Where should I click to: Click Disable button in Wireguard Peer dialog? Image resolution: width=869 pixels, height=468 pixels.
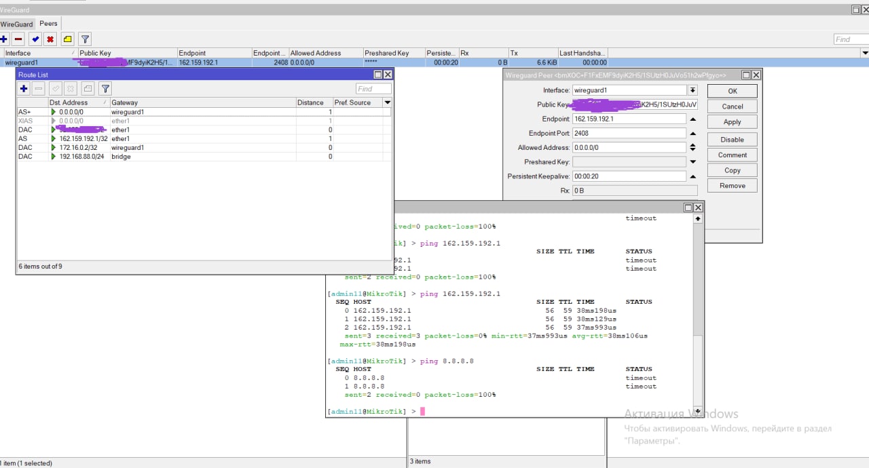pyautogui.click(x=732, y=140)
